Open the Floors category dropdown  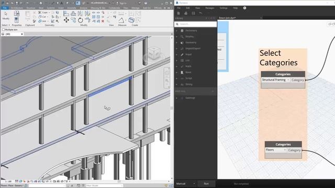(276, 150)
